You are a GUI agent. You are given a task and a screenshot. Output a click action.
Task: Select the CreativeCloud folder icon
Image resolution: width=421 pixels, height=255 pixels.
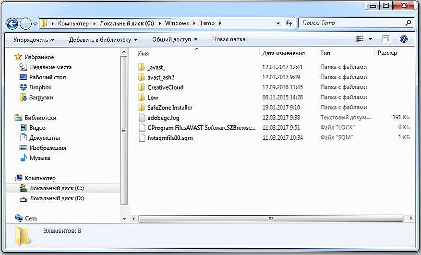click(x=142, y=87)
